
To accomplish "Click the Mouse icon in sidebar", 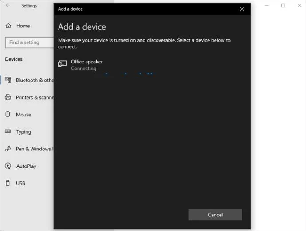I will pos(8,114).
